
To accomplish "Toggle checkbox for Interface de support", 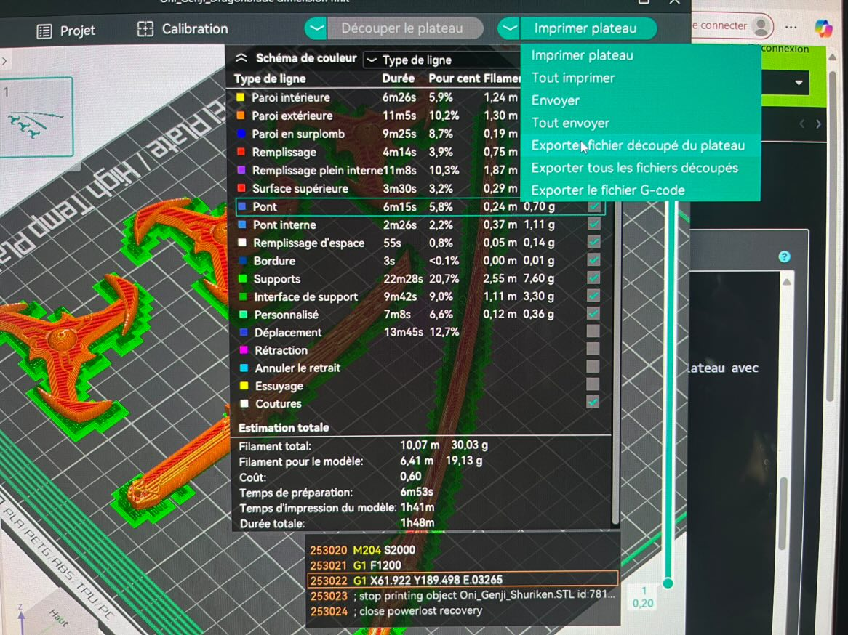I will (593, 296).
